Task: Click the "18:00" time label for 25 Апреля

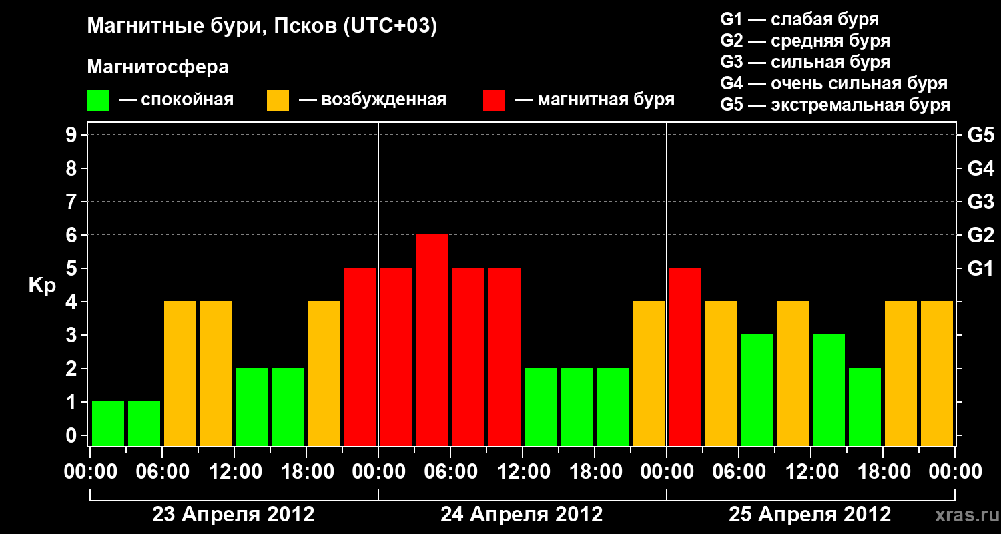Action: pos(883,471)
